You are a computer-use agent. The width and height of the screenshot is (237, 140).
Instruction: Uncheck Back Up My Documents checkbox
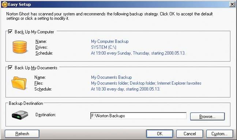click(10, 67)
